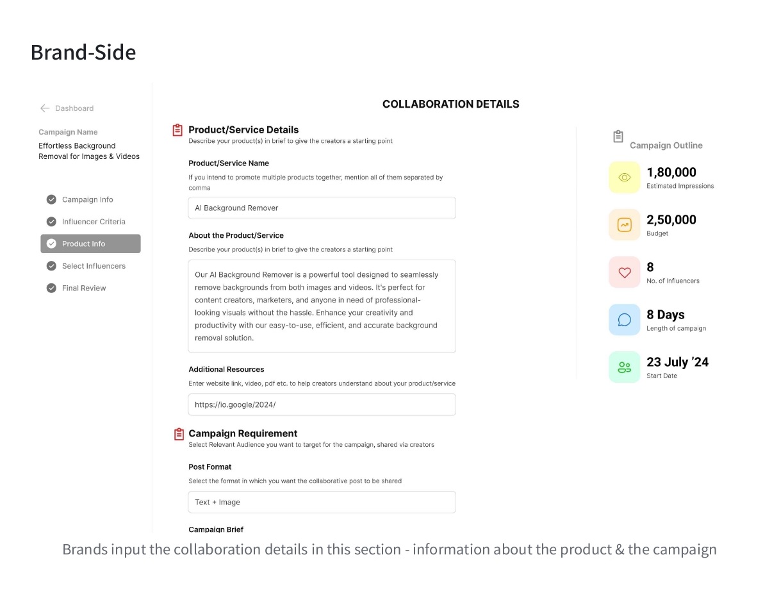Go back to Dashboard link

(74, 108)
